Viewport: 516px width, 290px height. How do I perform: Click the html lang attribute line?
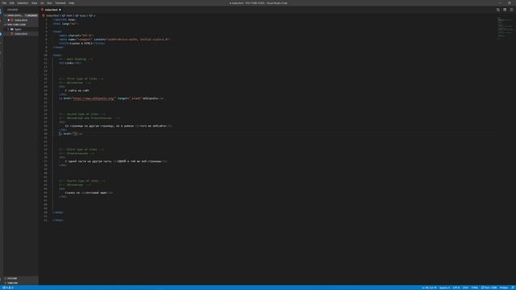coord(66,23)
